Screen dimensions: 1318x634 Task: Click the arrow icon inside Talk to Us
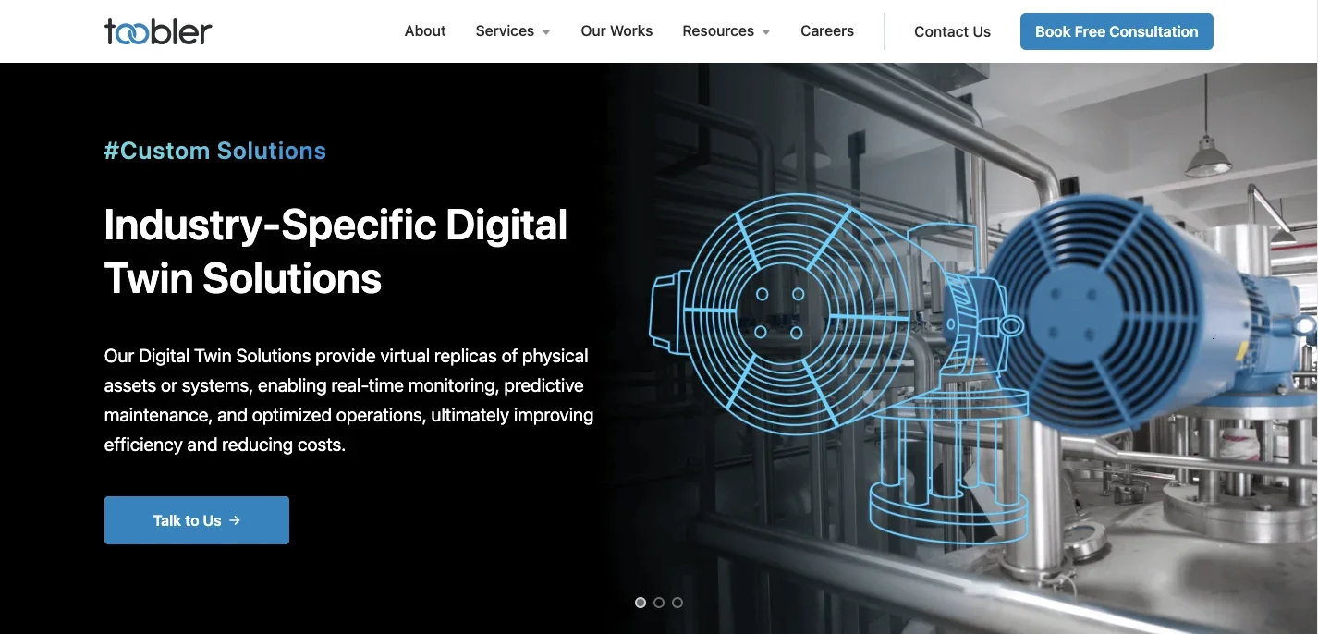click(x=235, y=520)
